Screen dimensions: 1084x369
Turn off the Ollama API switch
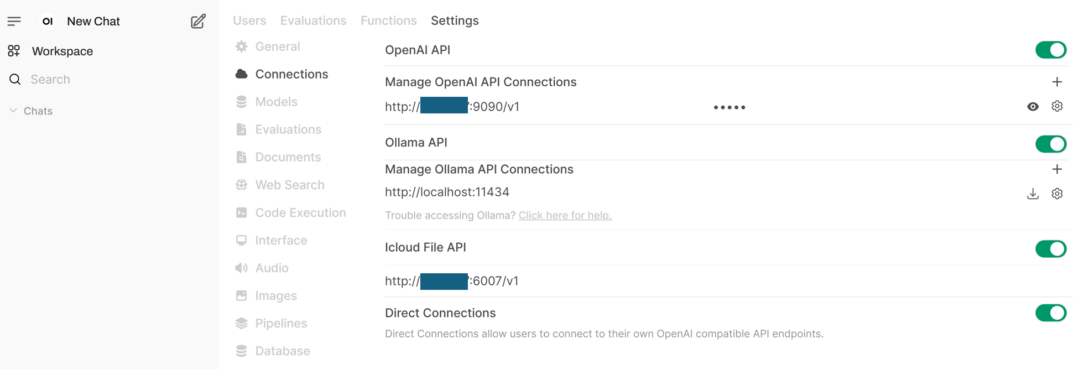click(1050, 144)
